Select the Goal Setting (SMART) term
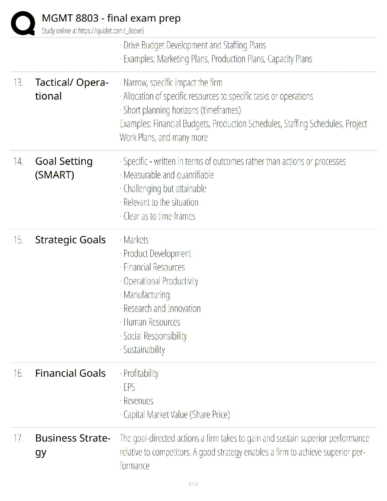The image size is (387, 501). (64, 168)
